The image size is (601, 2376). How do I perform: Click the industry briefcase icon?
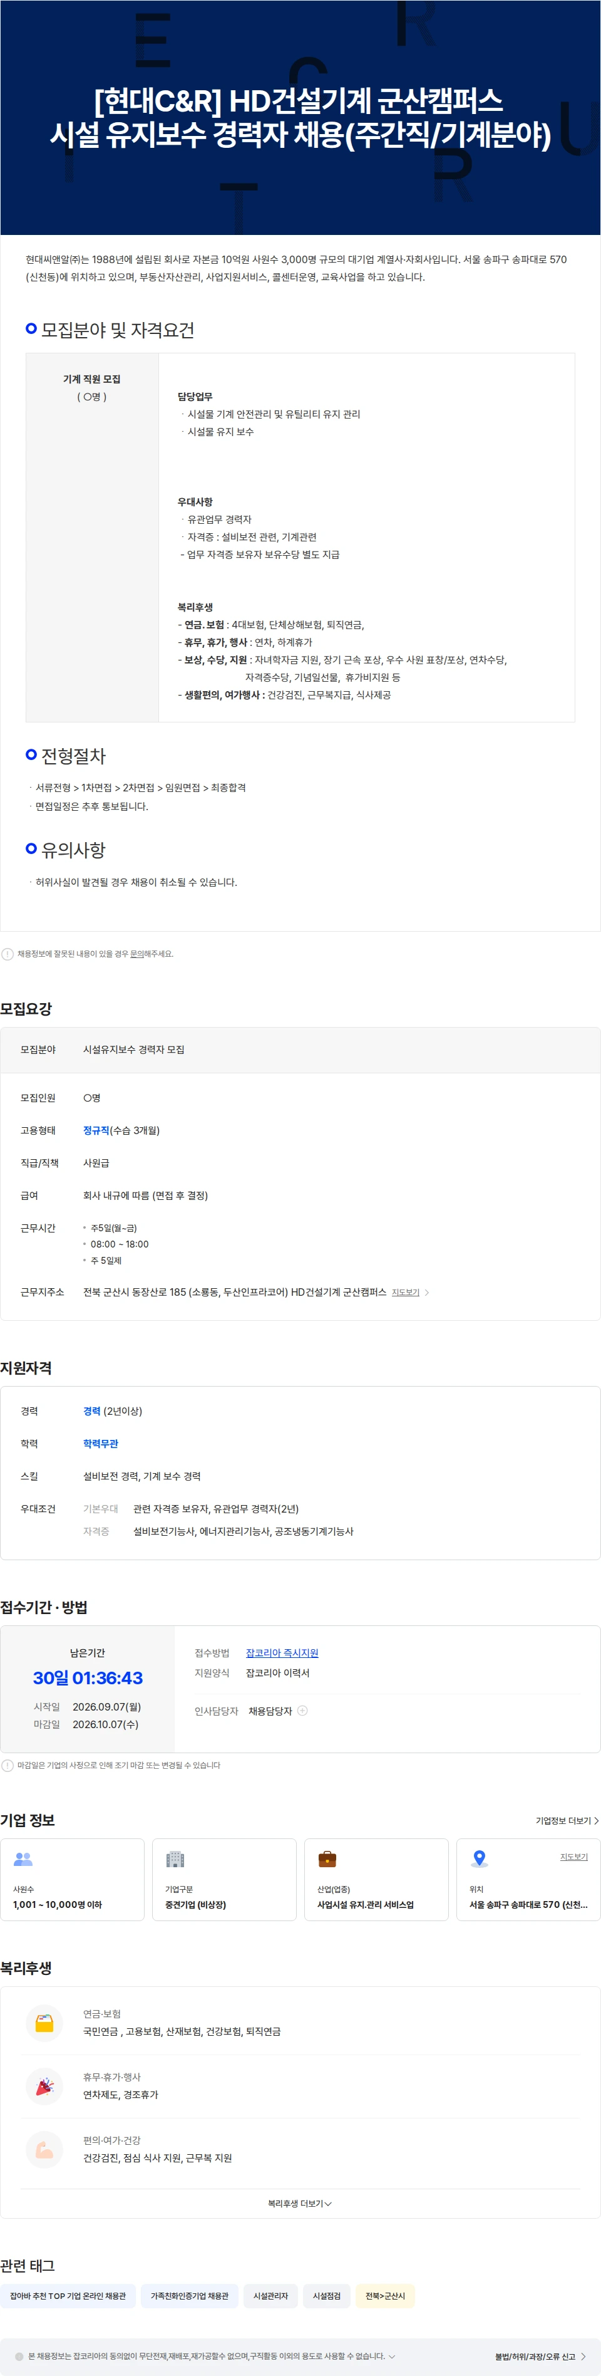327,1858
